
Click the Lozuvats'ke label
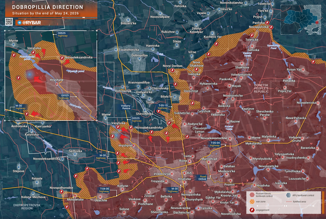297,179
